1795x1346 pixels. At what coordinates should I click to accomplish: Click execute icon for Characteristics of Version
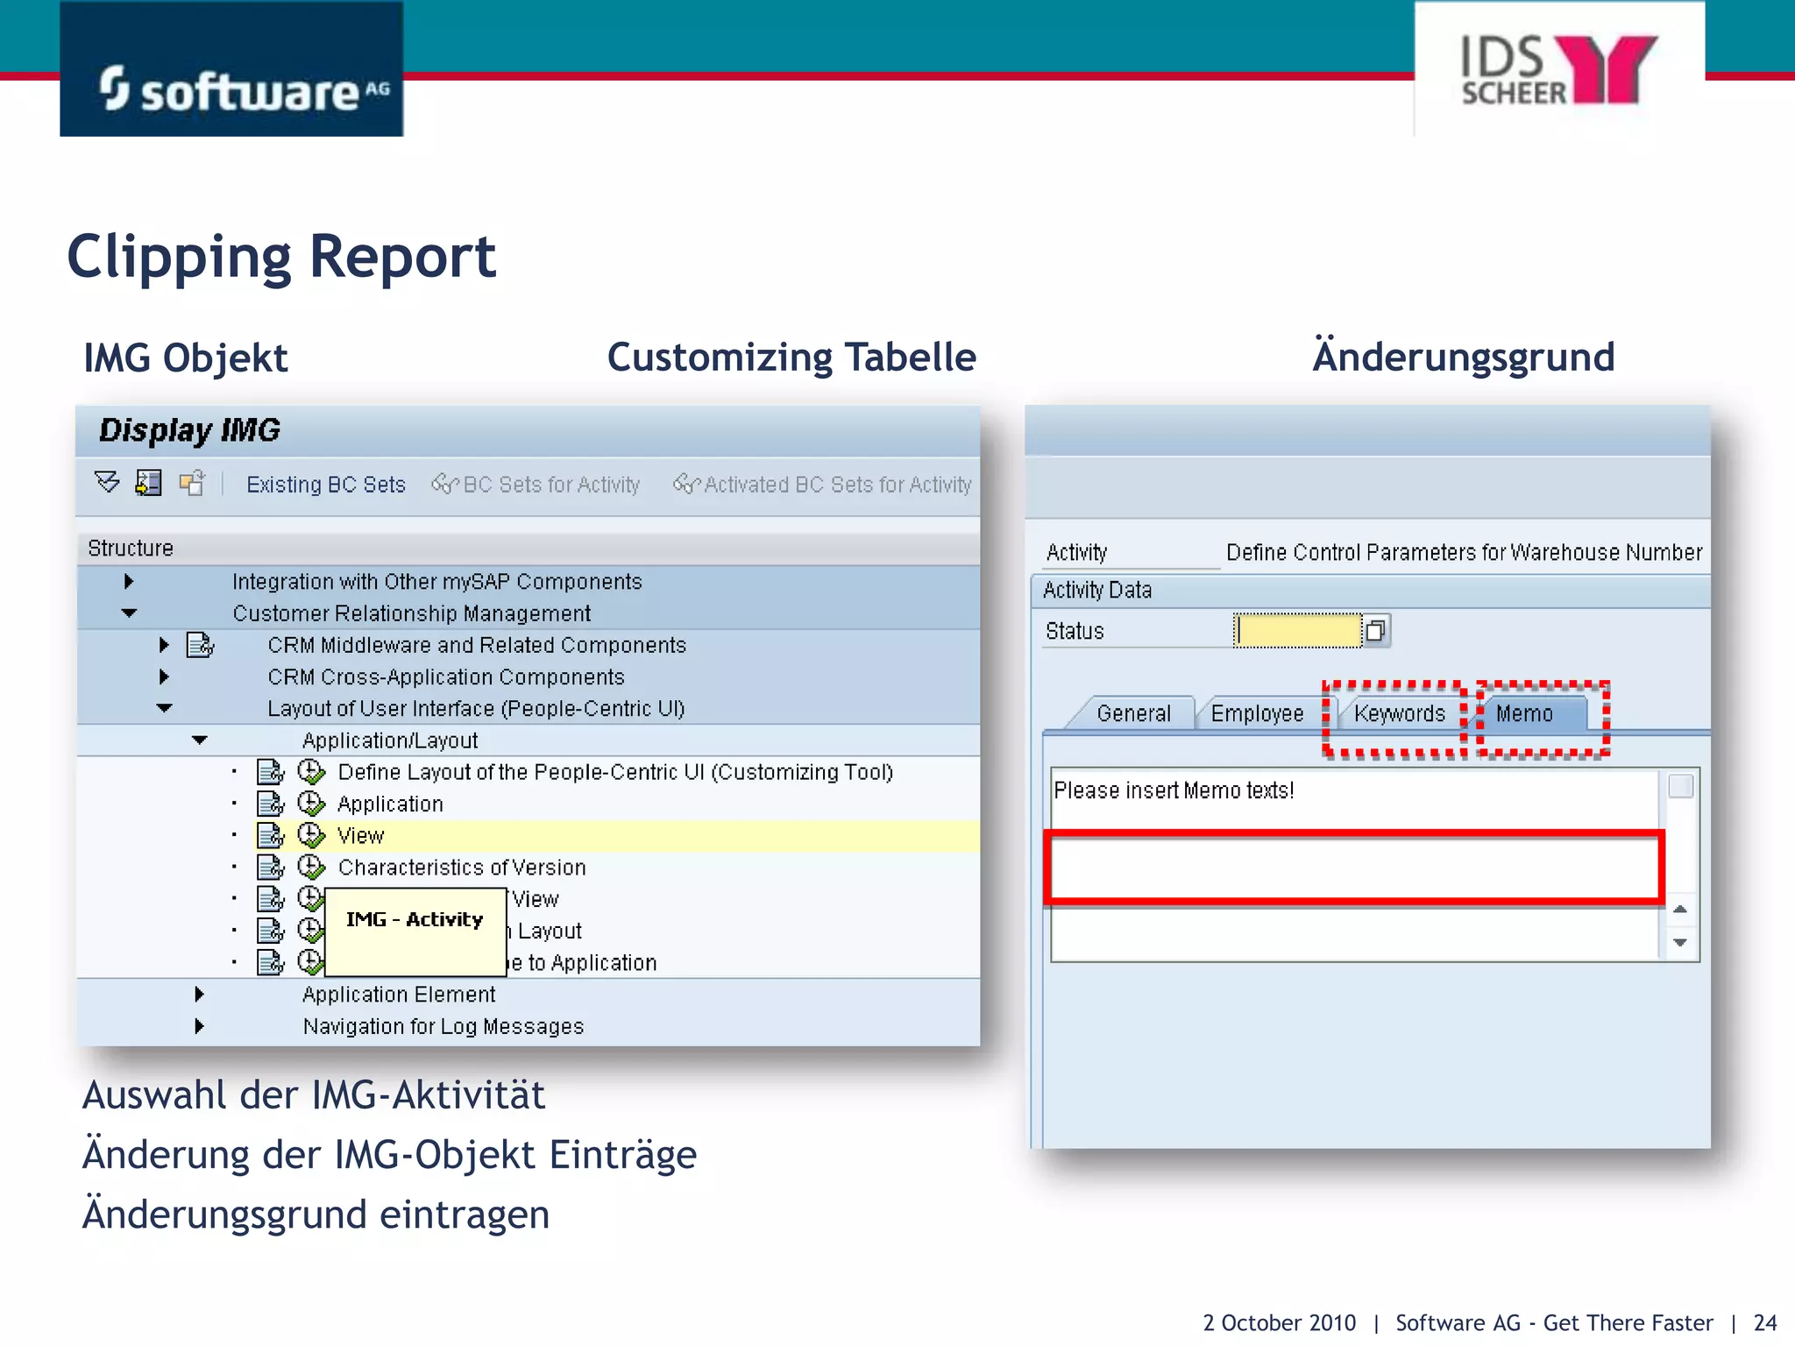[311, 867]
